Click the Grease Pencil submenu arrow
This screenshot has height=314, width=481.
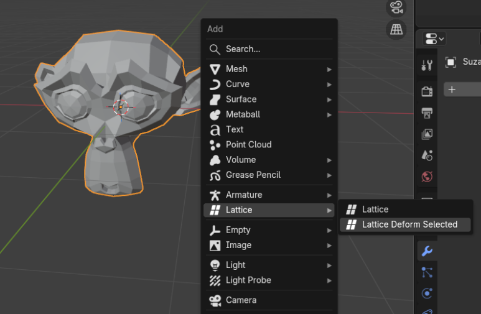(x=329, y=175)
